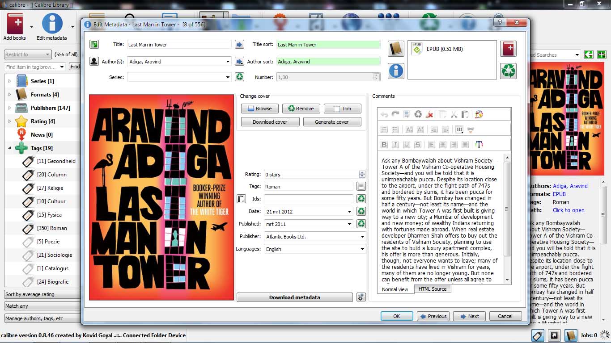This screenshot has height=343, width=611.
Task: Click the Browse cover button
Action: click(259, 109)
